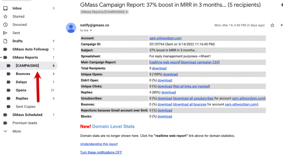This screenshot has width=283, height=157.
Task: Download the Blocks list
Action: coord(165,116)
